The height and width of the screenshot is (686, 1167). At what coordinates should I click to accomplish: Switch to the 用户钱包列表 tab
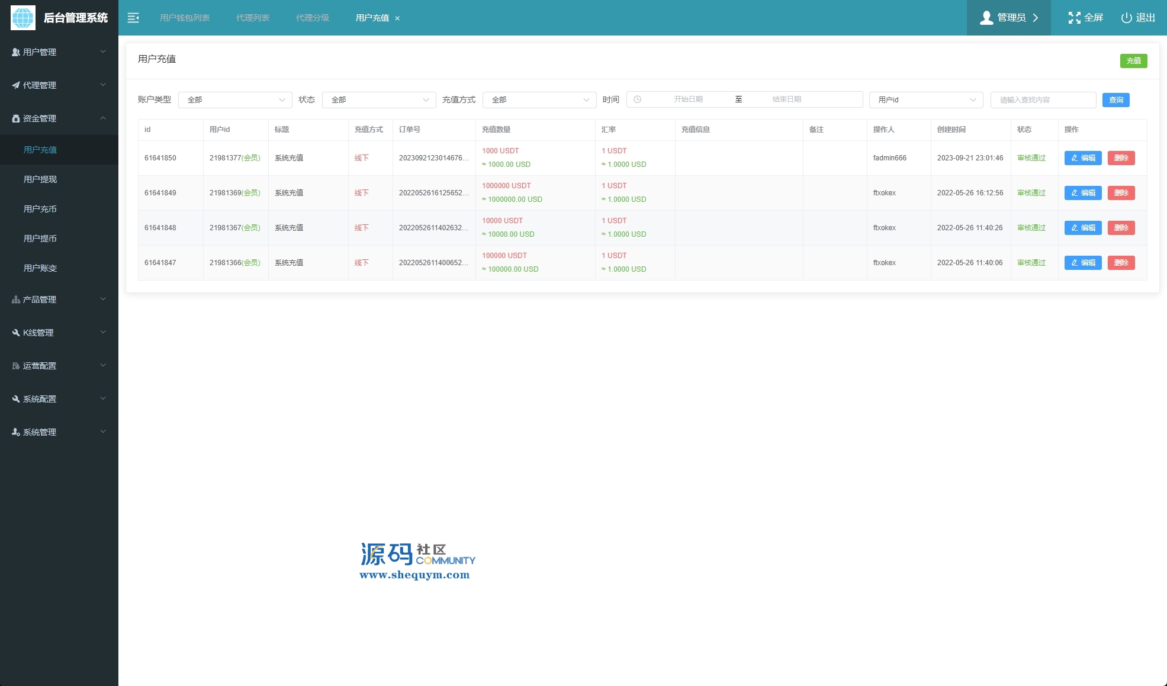coord(185,18)
